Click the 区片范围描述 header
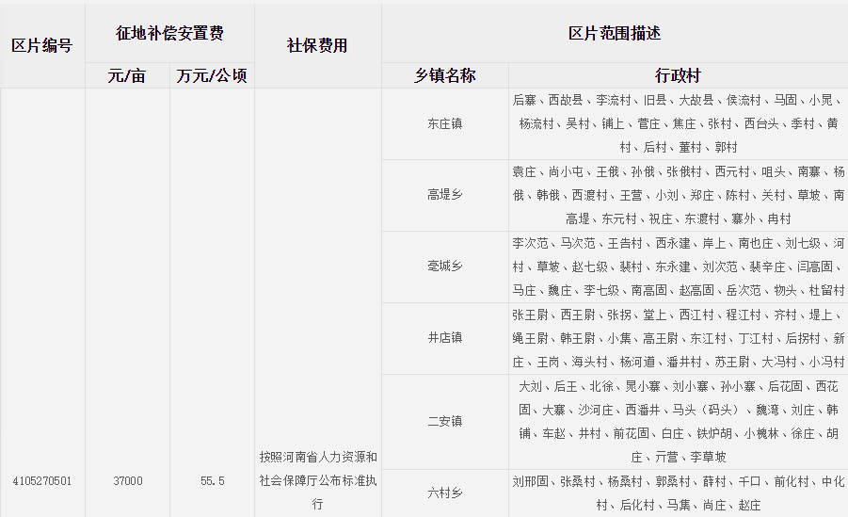848x517 pixels. (615, 33)
